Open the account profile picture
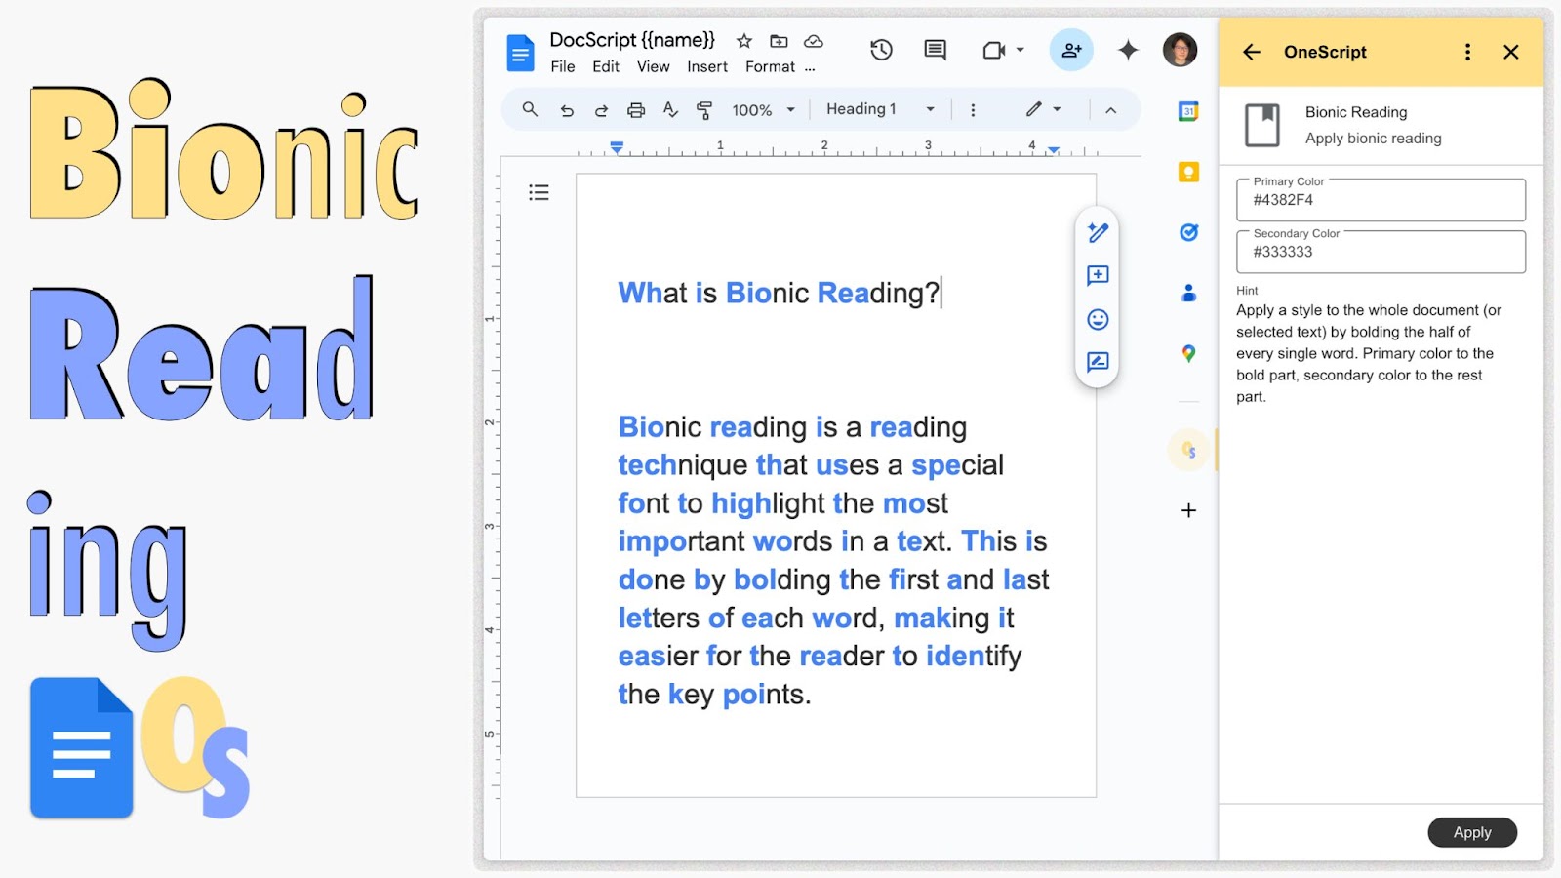 pyautogui.click(x=1181, y=50)
